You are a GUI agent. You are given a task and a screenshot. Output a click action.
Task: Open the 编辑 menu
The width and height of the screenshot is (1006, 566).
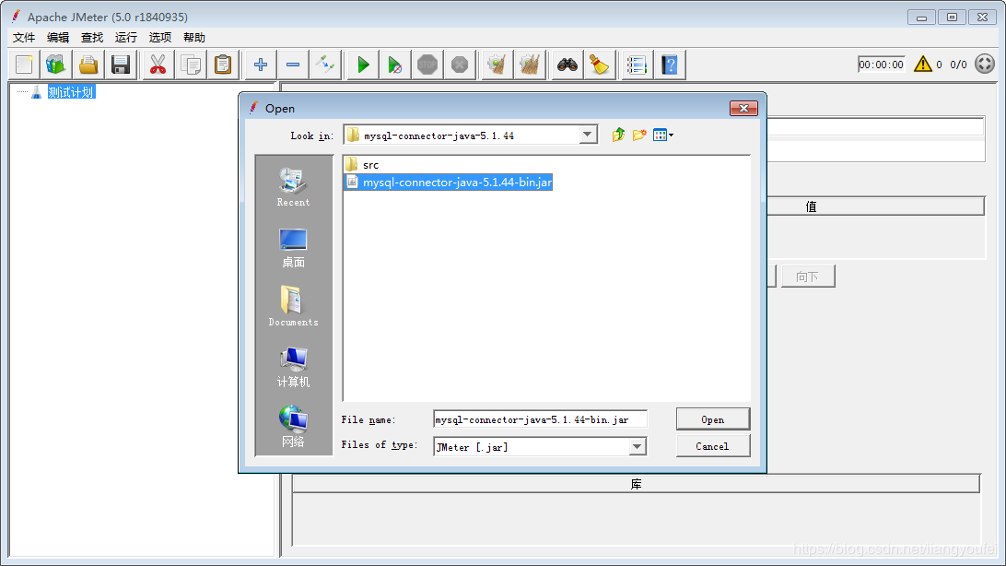pos(58,37)
